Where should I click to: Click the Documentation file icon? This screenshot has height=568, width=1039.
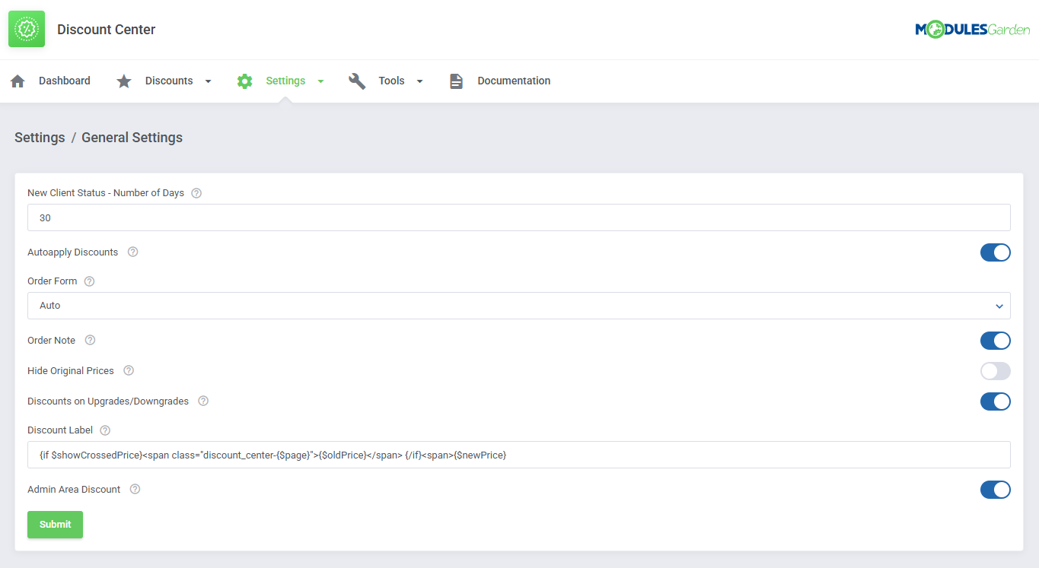click(x=456, y=81)
